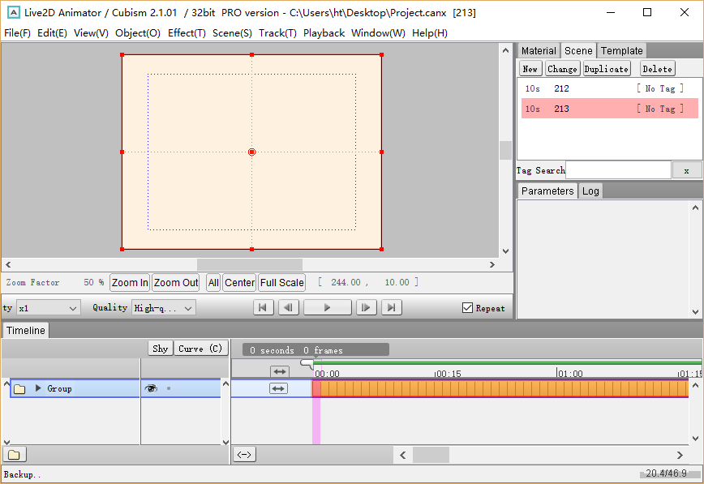Click canvas horizontal scrollbar thumb
The image size is (704, 484).
point(250,264)
